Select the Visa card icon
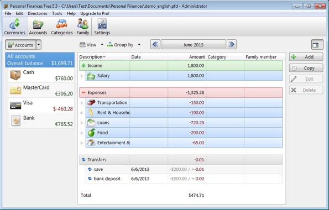 [15, 106]
